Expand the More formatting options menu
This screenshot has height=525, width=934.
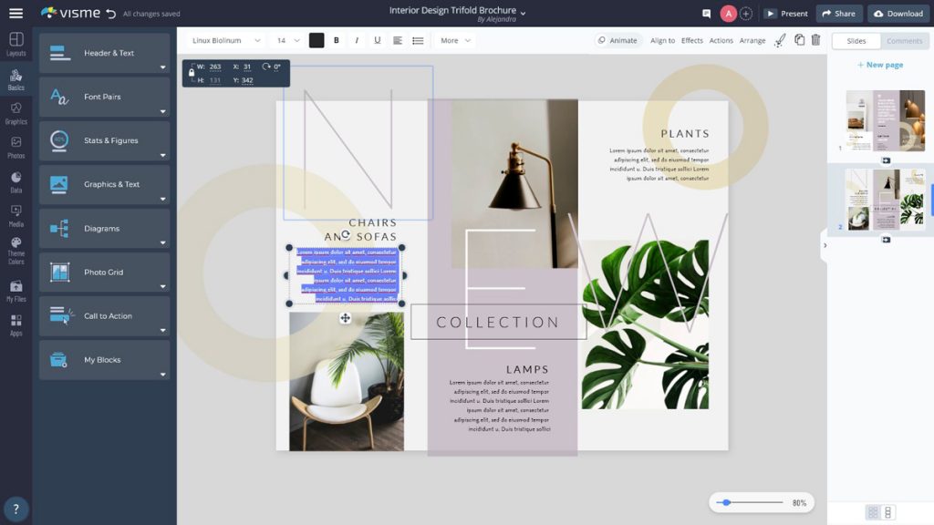click(456, 41)
